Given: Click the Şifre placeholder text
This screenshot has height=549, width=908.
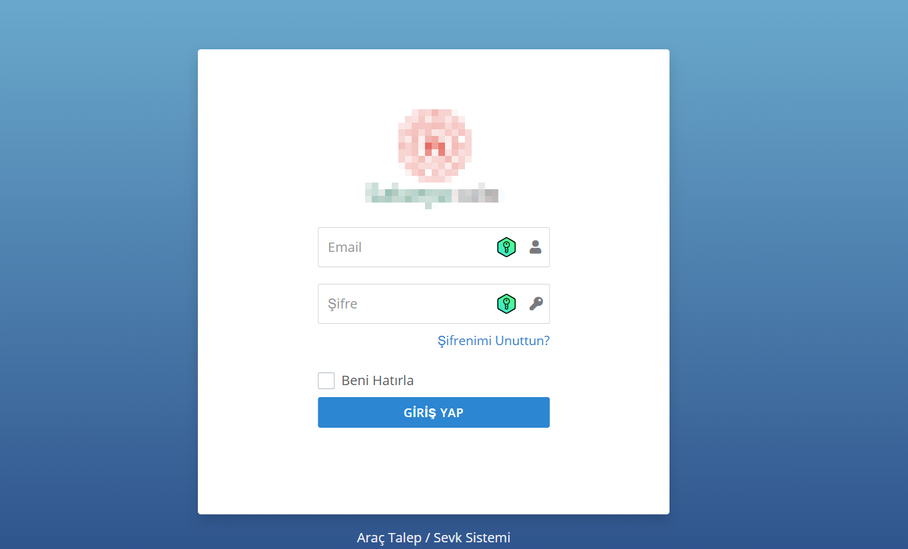Looking at the screenshot, I should click(342, 304).
